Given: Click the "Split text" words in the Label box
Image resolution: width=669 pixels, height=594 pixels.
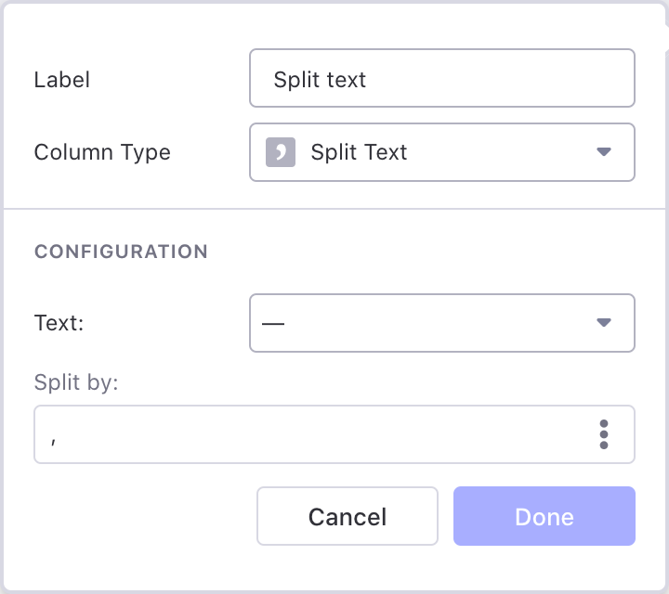Looking at the screenshot, I should (320, 80).
